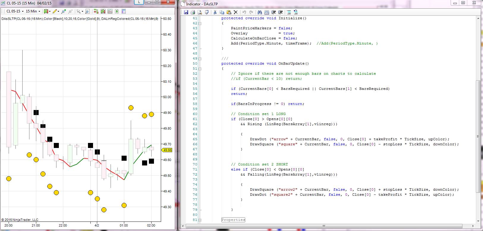Open the Chart Trader dollar icon
483x231 pixels.
click(x=117, y=11)
